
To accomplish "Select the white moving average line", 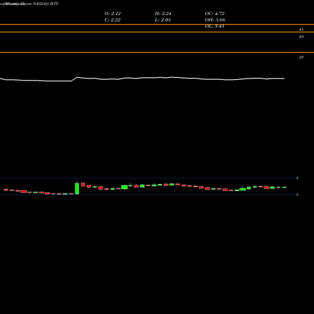I will tap(143, 79).
